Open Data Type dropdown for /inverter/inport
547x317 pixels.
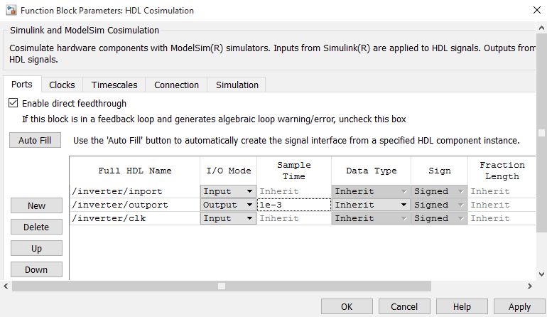[371, 191]
